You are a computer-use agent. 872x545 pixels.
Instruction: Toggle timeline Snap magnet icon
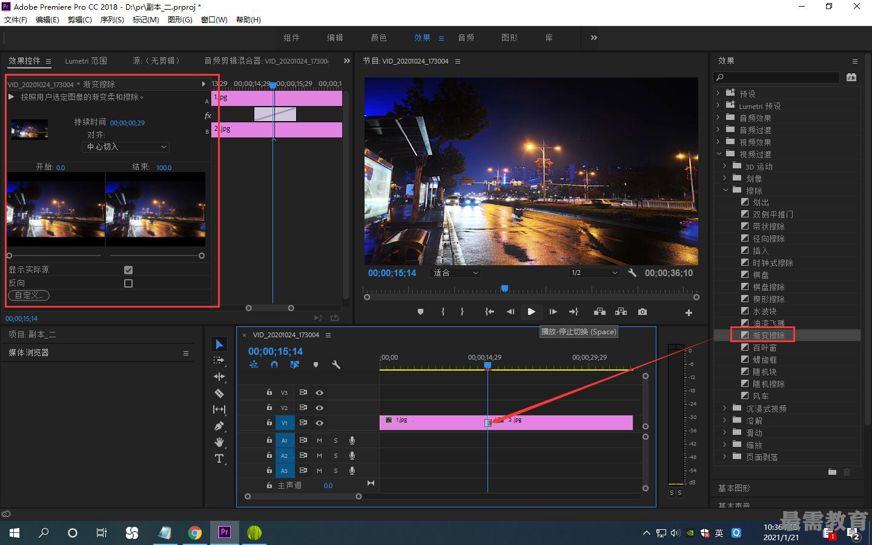click(274, 365)
